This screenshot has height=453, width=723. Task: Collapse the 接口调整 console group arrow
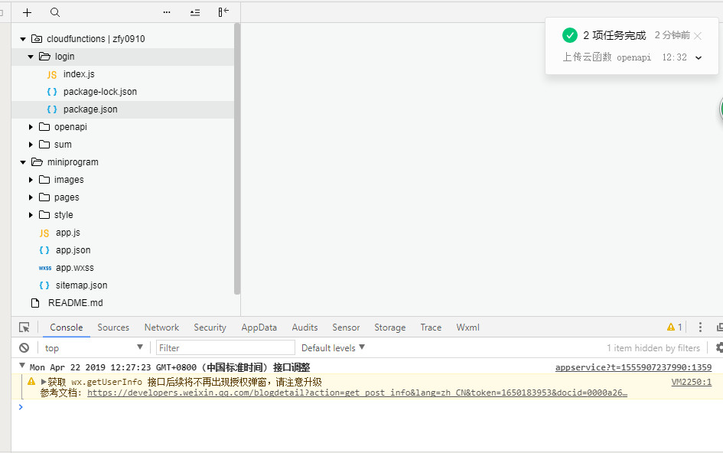coord(21,365)
